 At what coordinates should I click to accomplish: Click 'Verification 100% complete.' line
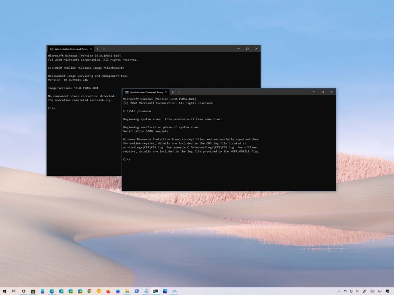(147, 131)
